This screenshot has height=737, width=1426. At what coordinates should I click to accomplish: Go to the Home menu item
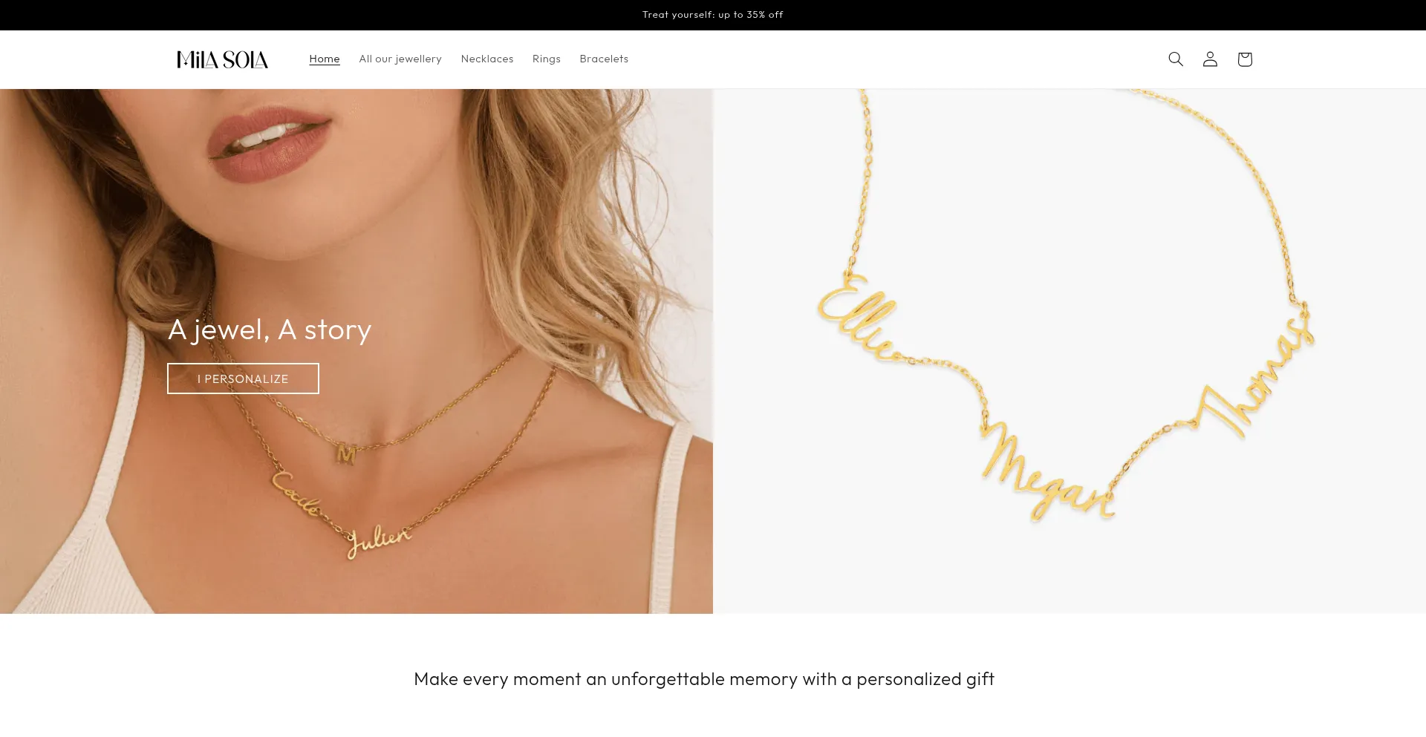click(x=325, y=59)
